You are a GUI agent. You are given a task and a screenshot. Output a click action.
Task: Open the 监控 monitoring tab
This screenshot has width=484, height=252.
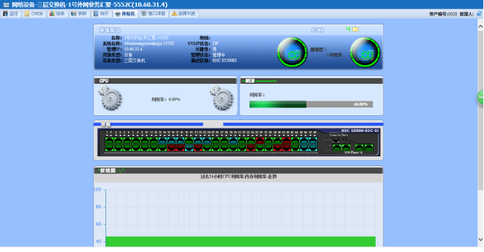pos(10,13)
